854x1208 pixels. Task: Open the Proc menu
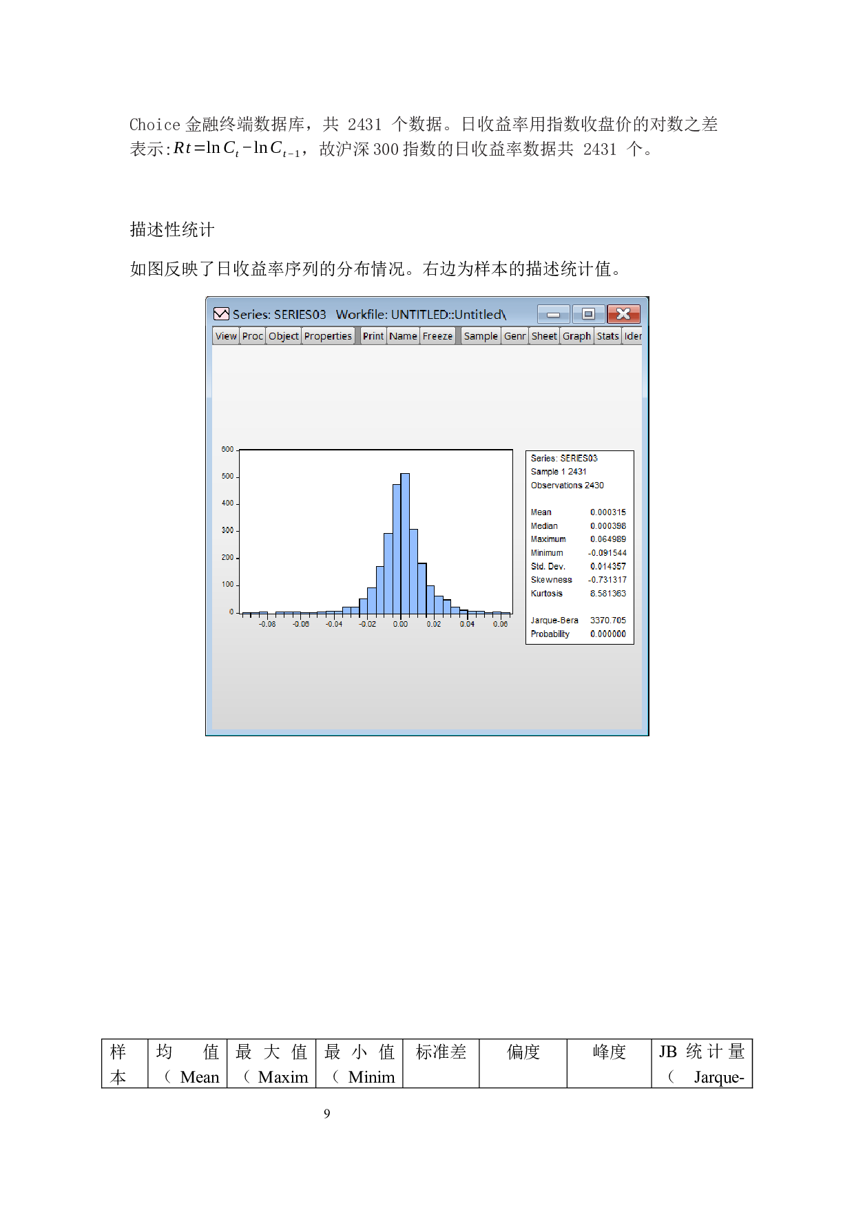[x=252, y=336]
